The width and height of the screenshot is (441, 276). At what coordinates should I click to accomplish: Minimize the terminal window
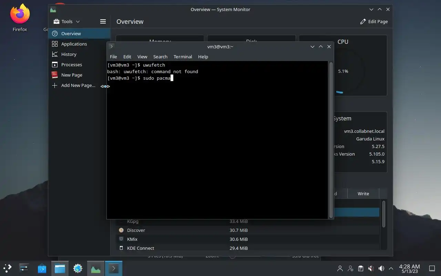[312, 47]
